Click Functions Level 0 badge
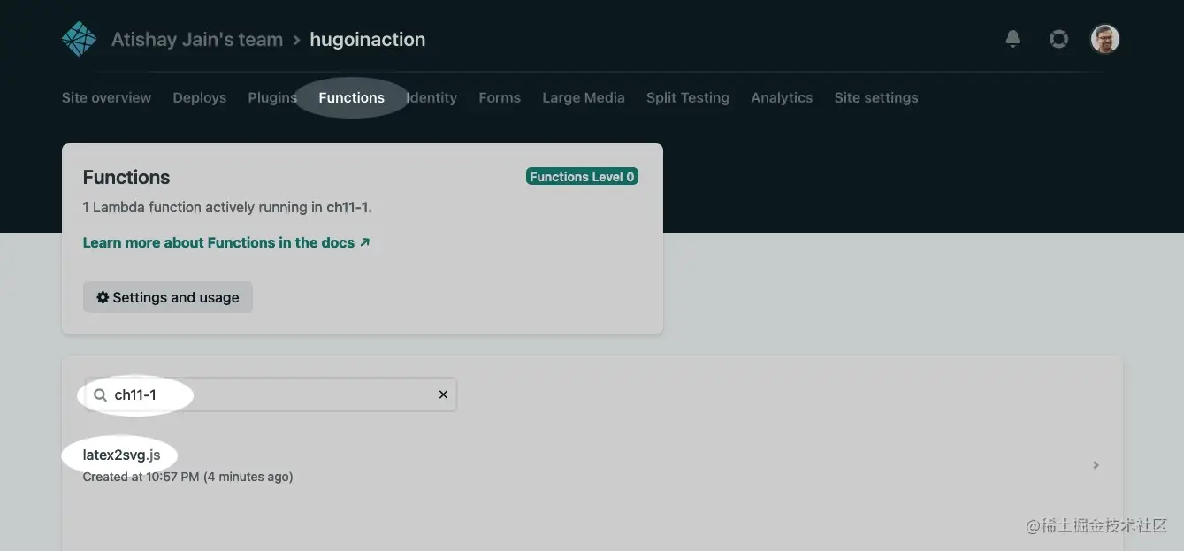This screenshot has width=1184, height=551. 582,177
